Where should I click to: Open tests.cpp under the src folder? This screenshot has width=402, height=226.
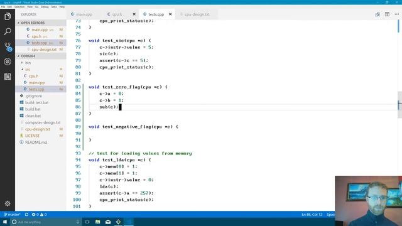click(36, 89)
